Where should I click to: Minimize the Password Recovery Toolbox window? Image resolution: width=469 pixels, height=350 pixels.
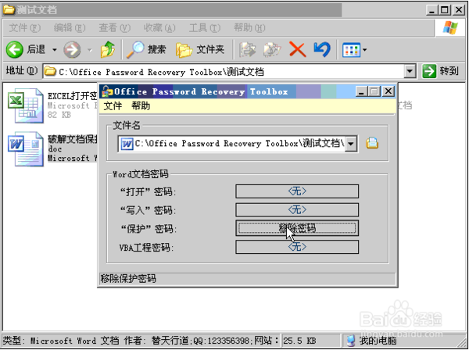361,91
